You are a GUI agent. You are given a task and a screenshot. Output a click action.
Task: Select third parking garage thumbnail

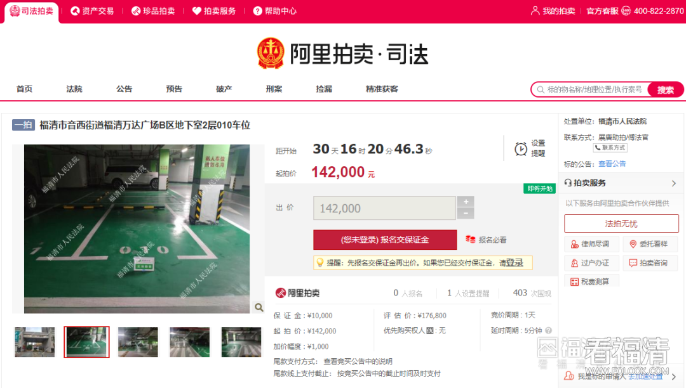click(138, 342)
